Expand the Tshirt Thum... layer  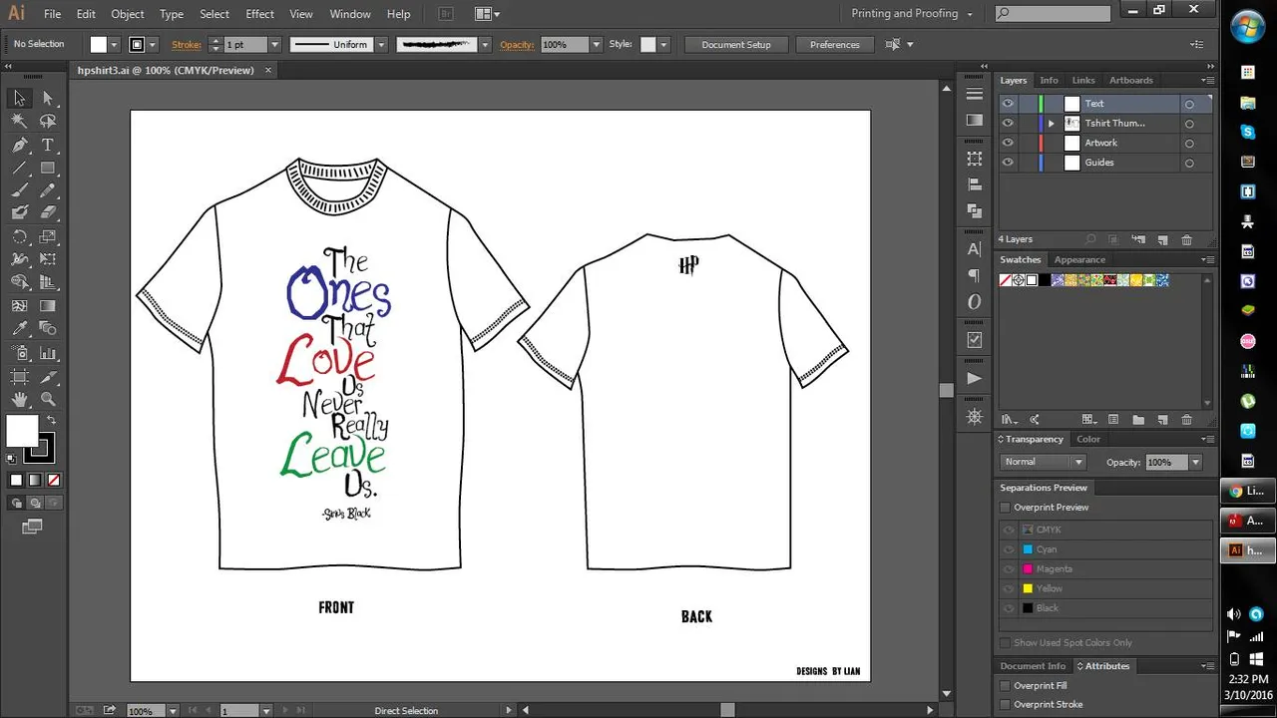[x=1051, y=124]
